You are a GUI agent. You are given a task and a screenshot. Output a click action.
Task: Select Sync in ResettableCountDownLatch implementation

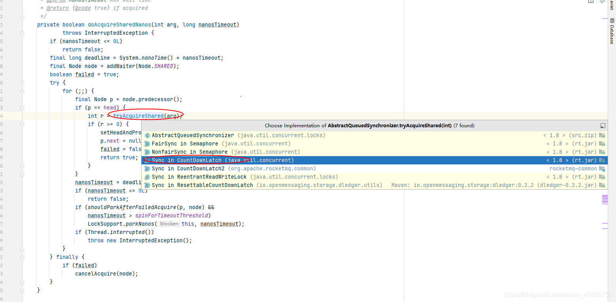coord(374,185)
